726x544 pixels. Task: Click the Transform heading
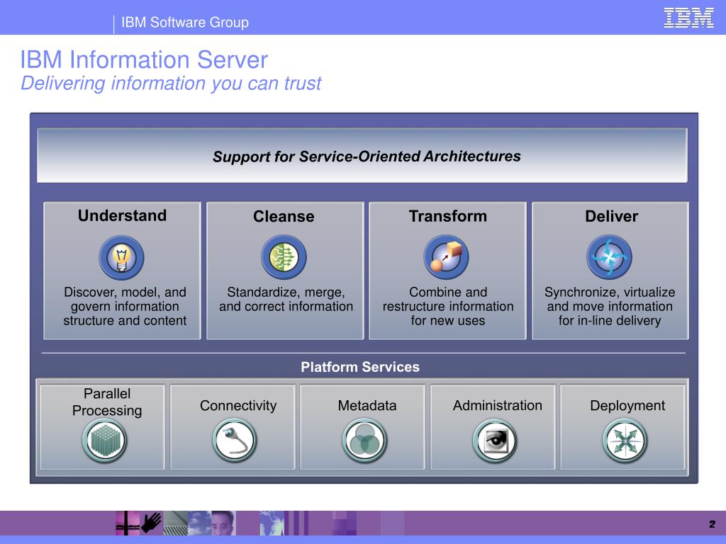(x=448, y=216)
